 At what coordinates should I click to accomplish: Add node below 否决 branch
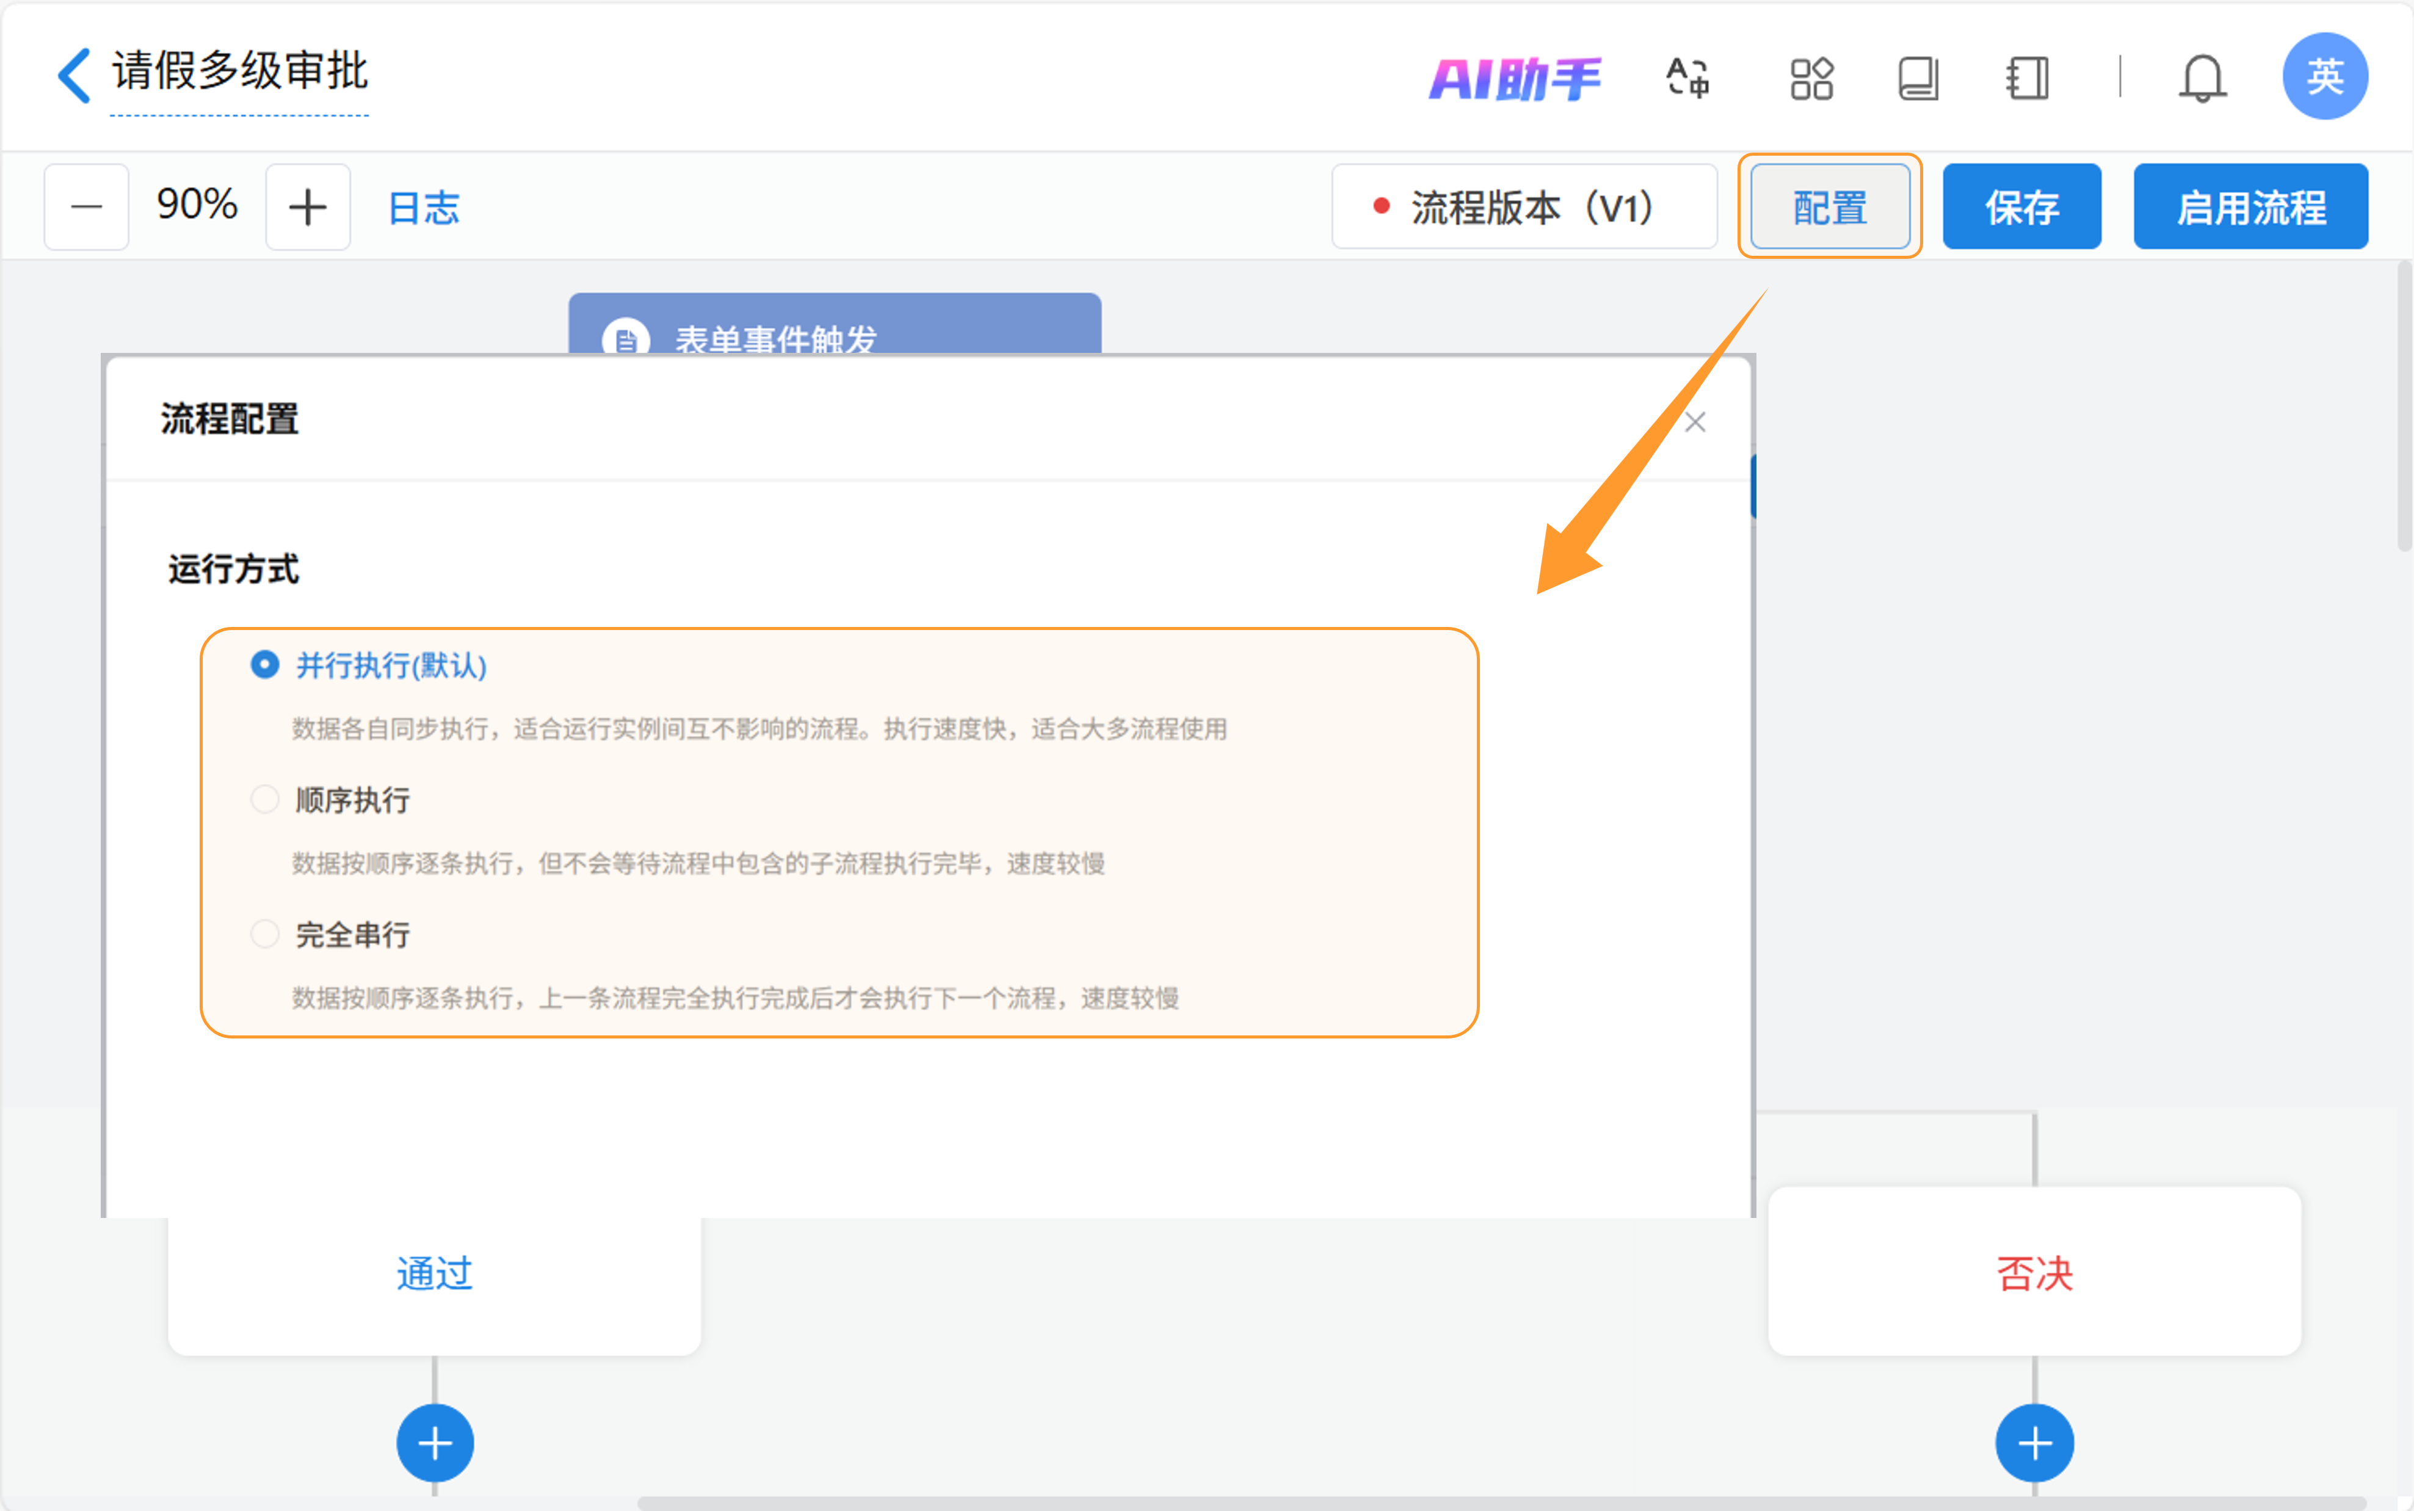[2034, 1443]
